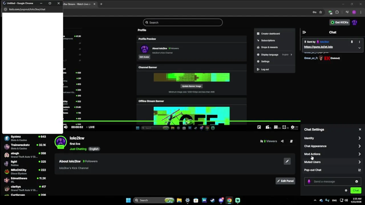Viewport: 365px width, 205px height.
Task: Open Chrome three-dot menu
Action: (x=360, y=12)
